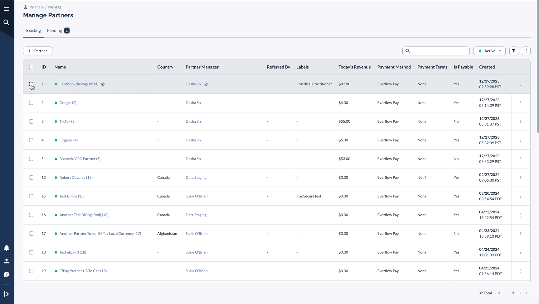Open row actions for EfPay Partner US To Can
The height and width of the screenshot is (304, 539).
tap(521, 271)
